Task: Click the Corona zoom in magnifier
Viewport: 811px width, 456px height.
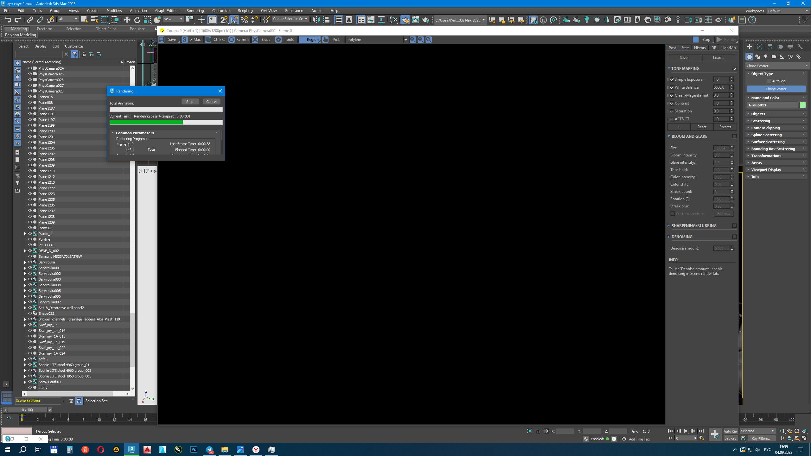Action: click(412, 40)
